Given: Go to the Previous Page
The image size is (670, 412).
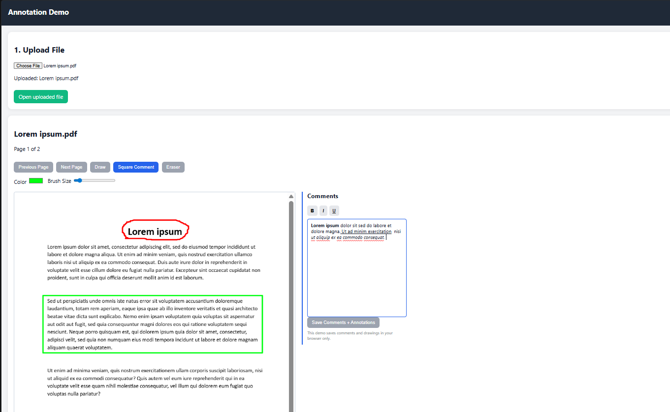Looking at the screenshot, I should pyautogui.click(x=33, y=167).
